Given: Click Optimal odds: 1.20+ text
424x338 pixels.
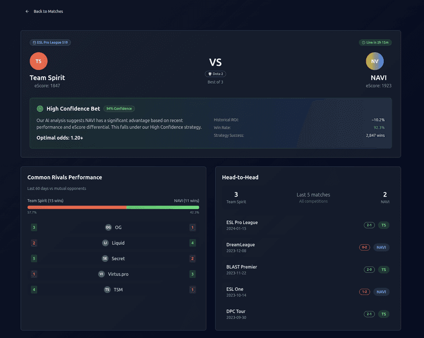Looking at the screenshot, I should (x=60, y=138).
